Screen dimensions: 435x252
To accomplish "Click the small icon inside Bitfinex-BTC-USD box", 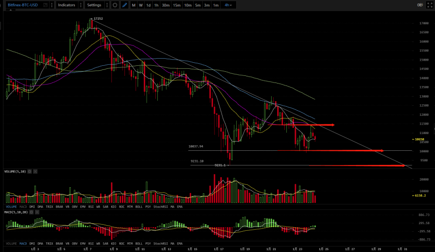I will click(46, 5).
